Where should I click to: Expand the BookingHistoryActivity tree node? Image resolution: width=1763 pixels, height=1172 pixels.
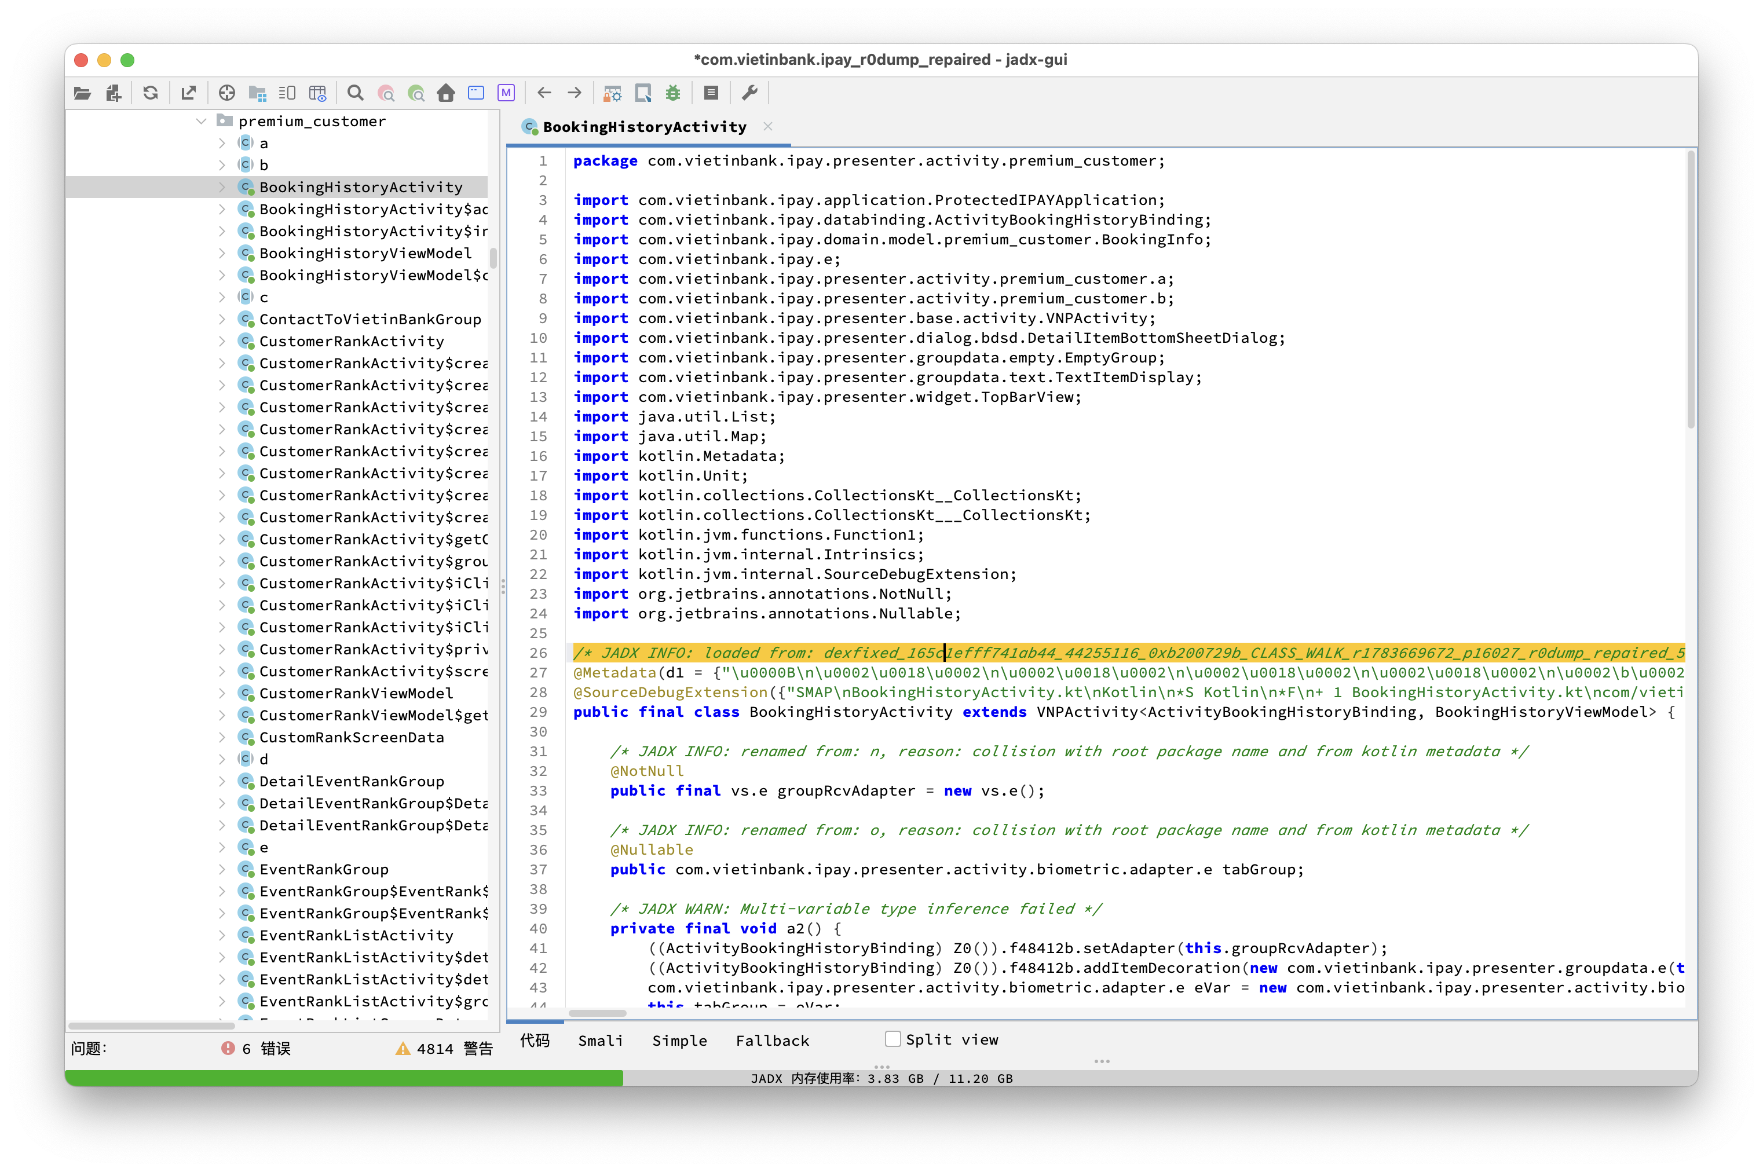tap(222, 187)
